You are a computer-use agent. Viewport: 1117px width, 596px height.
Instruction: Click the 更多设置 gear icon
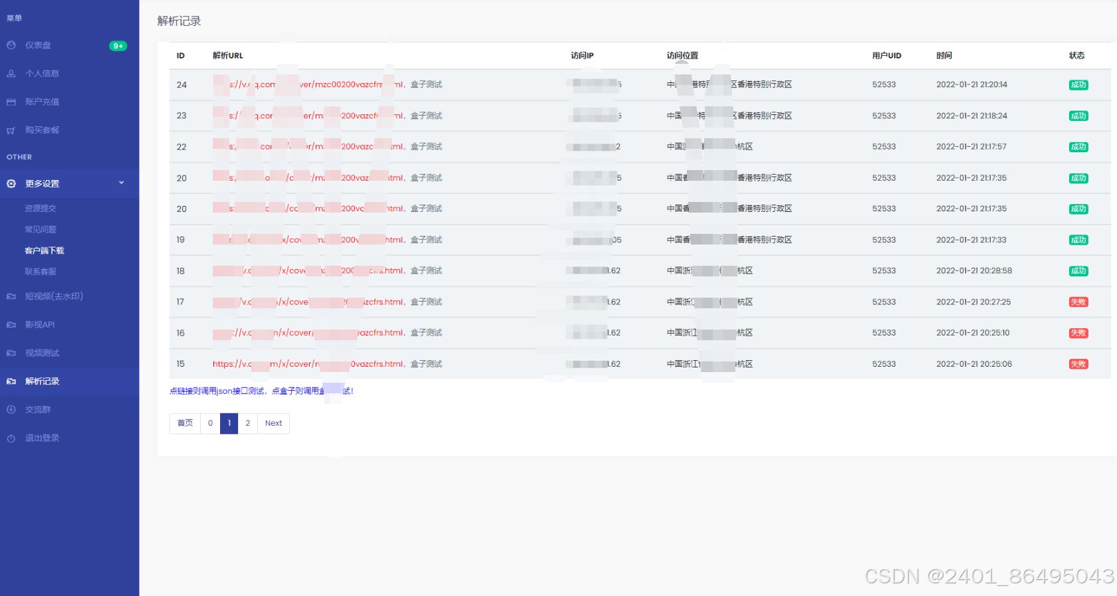(11, 183)
